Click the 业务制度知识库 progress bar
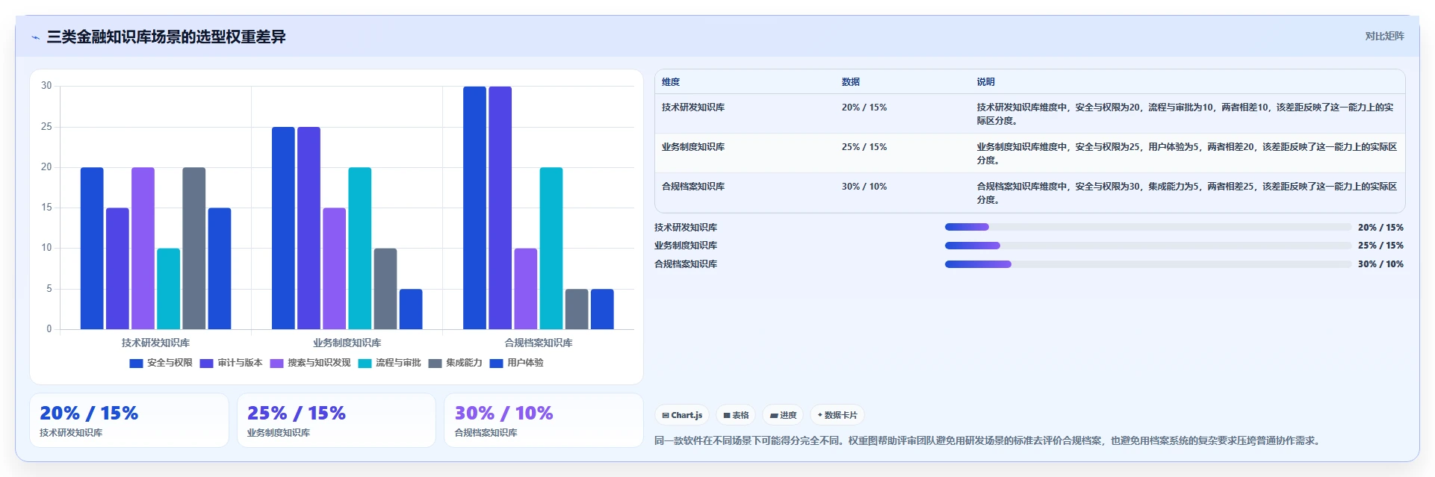 1148,246
